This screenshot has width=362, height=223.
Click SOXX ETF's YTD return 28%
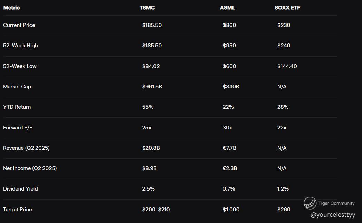pos(283,107)
